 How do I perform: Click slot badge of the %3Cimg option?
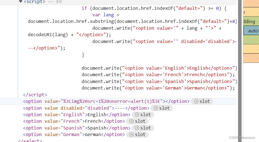tap(202, 101)
